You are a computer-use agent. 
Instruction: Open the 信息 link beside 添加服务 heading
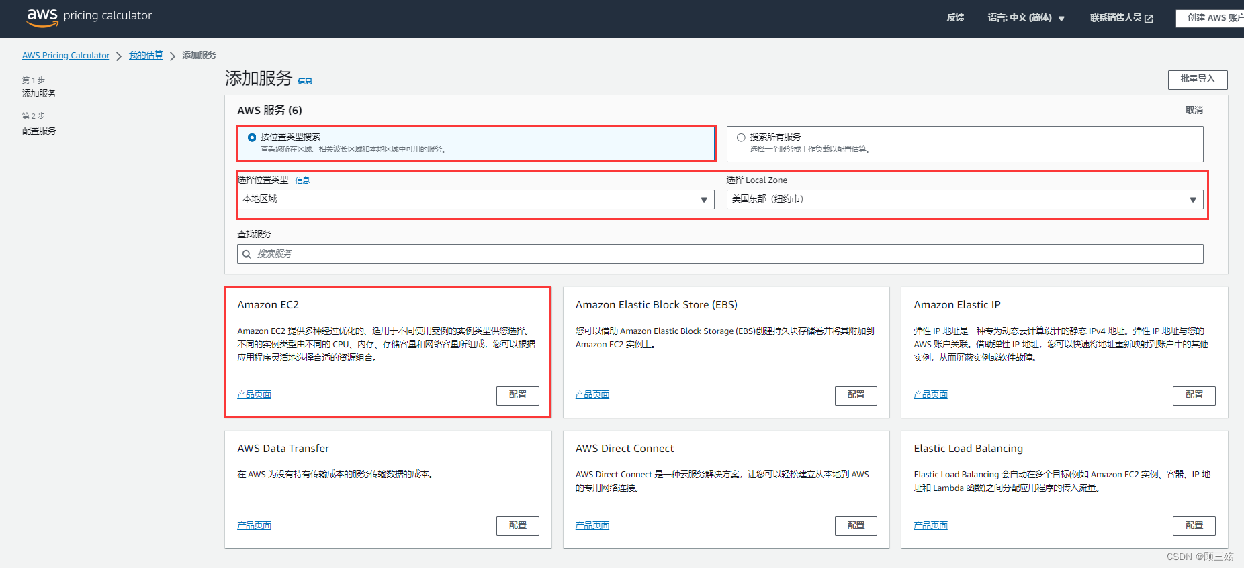point(305,81)
